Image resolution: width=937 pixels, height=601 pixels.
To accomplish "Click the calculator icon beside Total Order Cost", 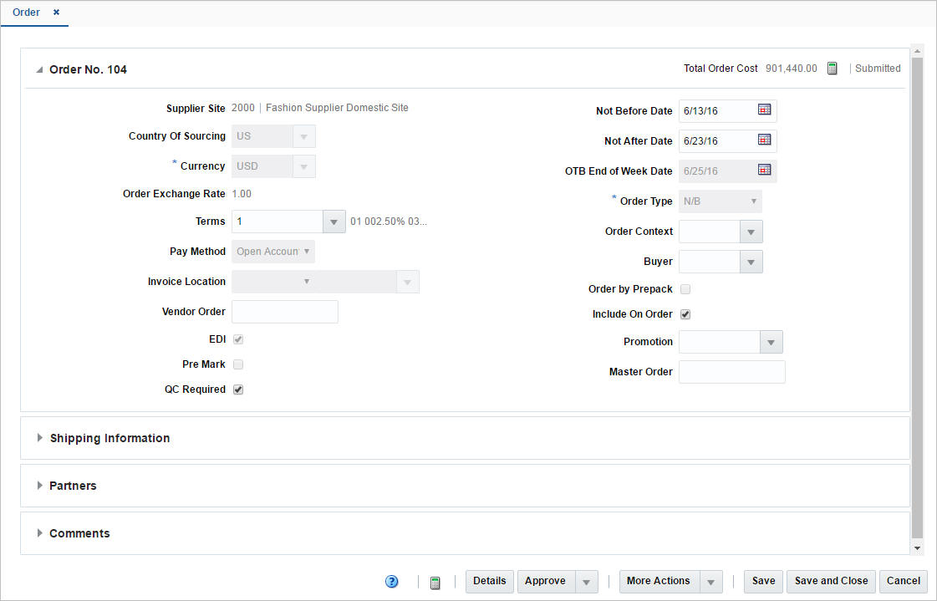I will click(832, 69).
